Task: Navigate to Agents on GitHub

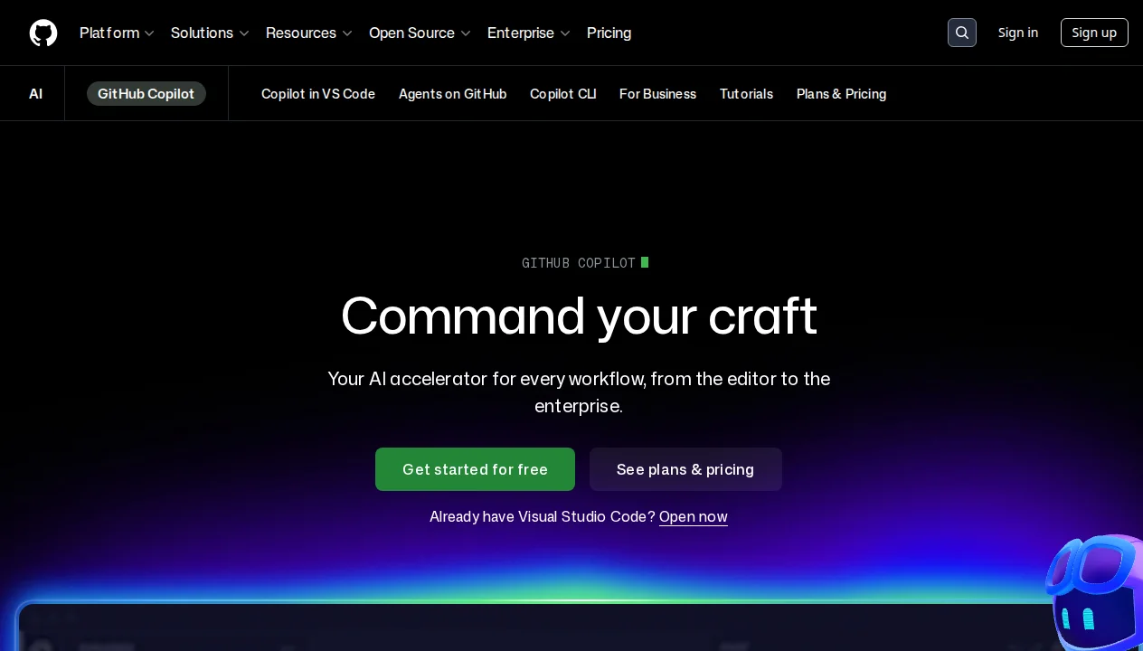Action: [x=452, y=93]
